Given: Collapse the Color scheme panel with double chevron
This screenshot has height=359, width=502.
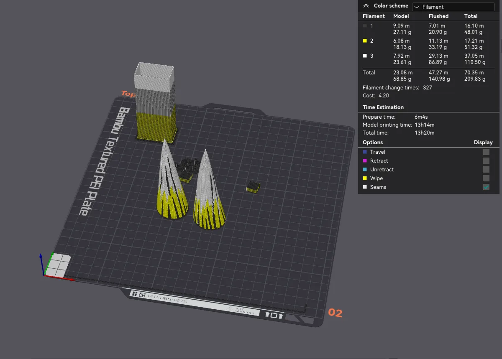Looking at the screenshot, I should 366,6.
